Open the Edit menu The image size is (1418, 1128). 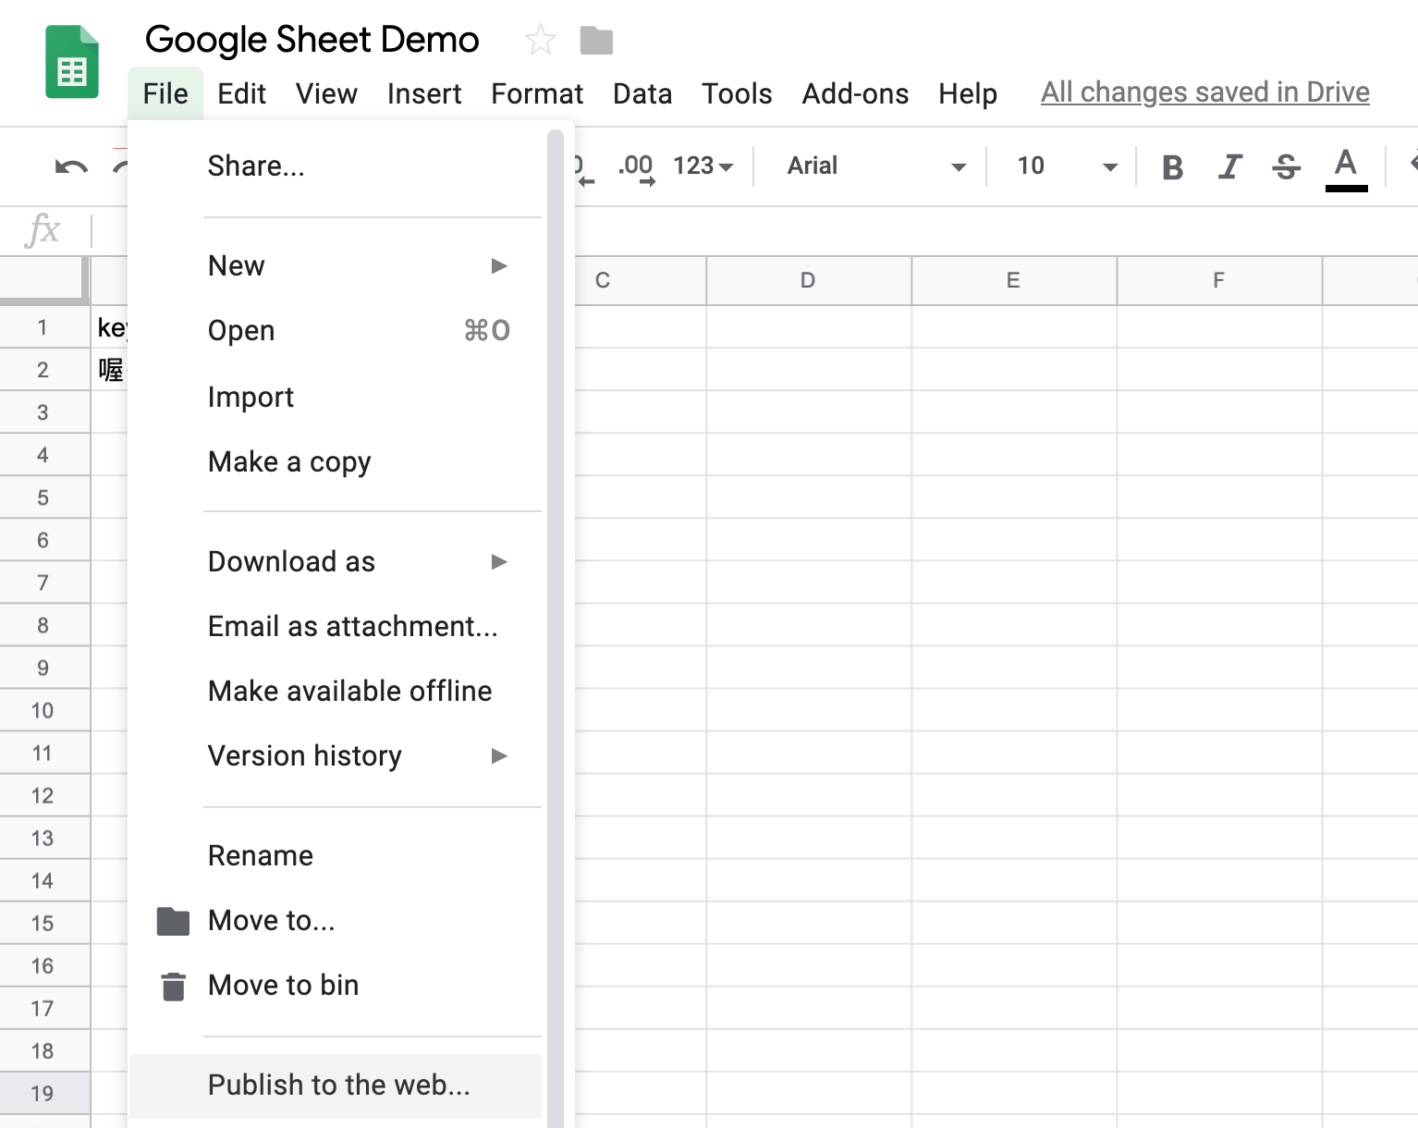coord(241,93)
